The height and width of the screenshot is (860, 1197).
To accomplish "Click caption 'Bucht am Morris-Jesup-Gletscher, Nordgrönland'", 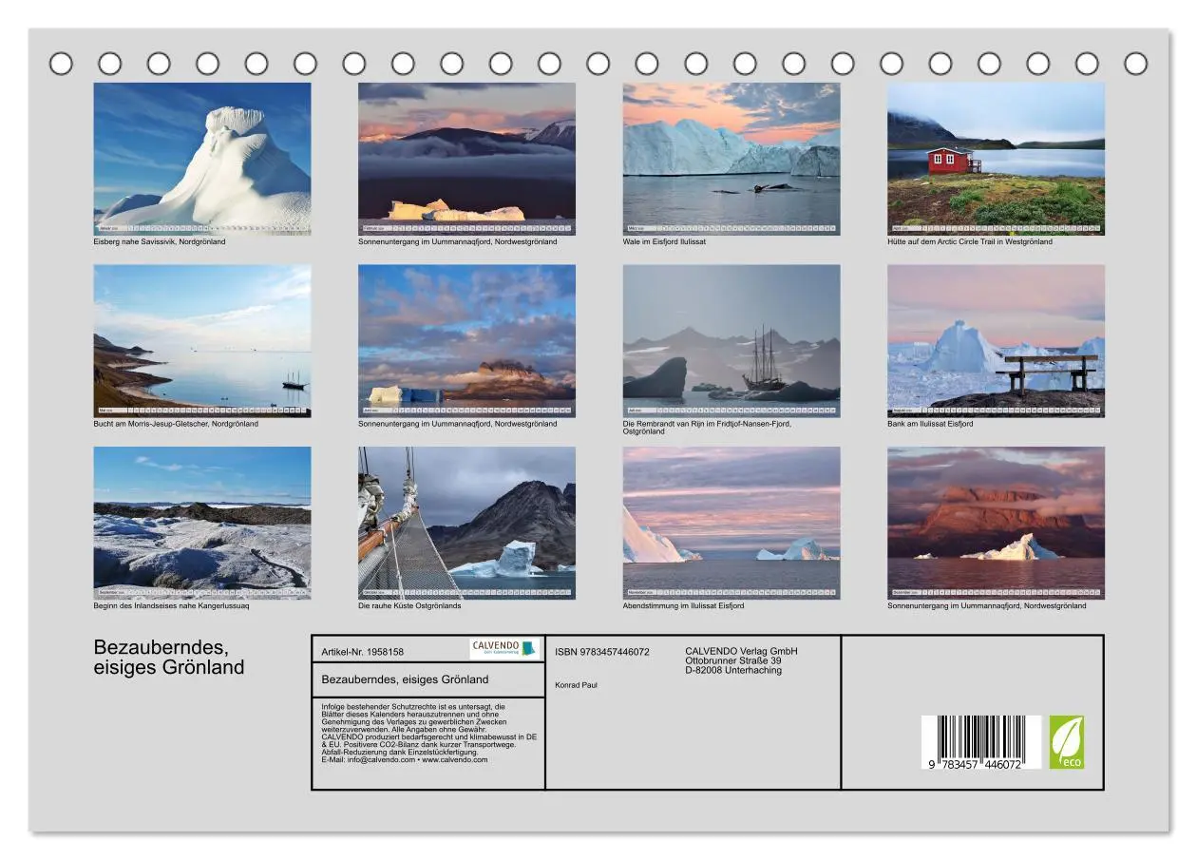I will [x=176, y=424].
